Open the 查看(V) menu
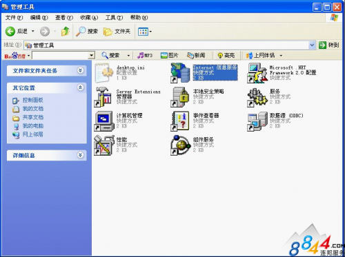 tap(64, 18)
